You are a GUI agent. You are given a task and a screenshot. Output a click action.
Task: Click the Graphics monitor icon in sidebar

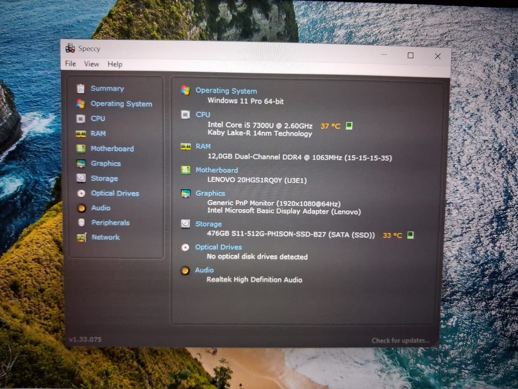click(81, 163)
